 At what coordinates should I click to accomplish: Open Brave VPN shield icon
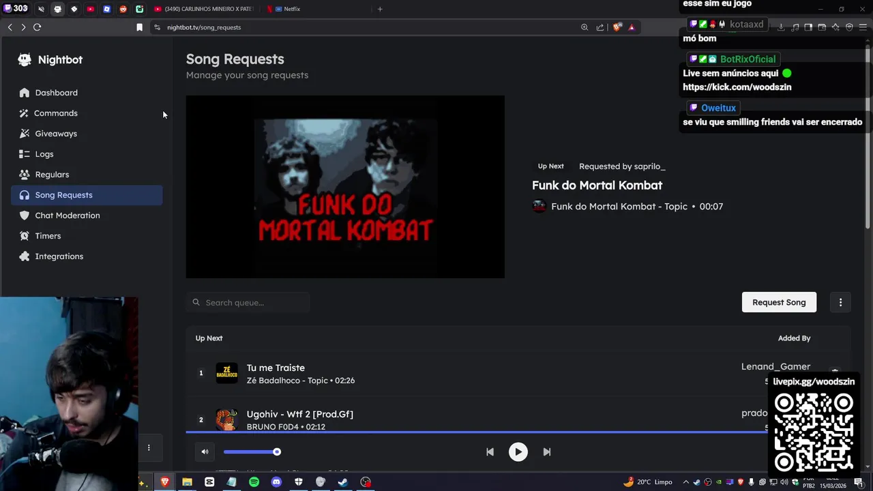(x=849, y=27)
